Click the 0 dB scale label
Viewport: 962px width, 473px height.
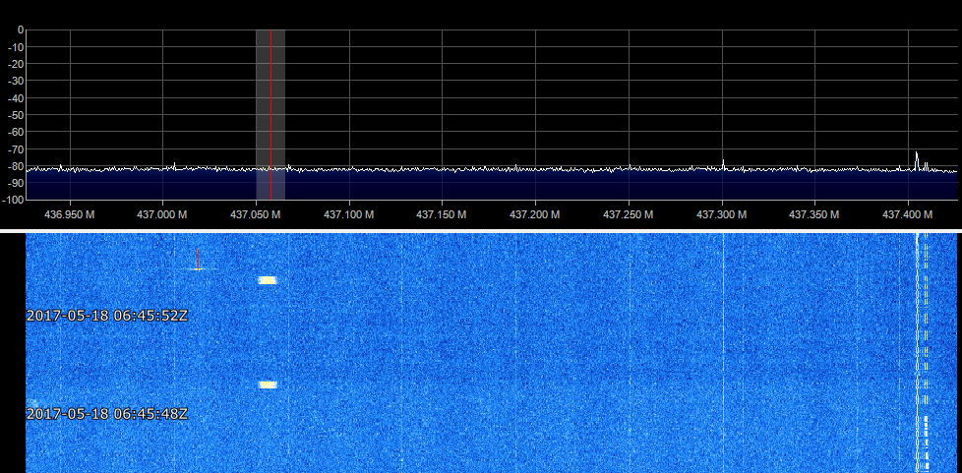click(21, 30)
